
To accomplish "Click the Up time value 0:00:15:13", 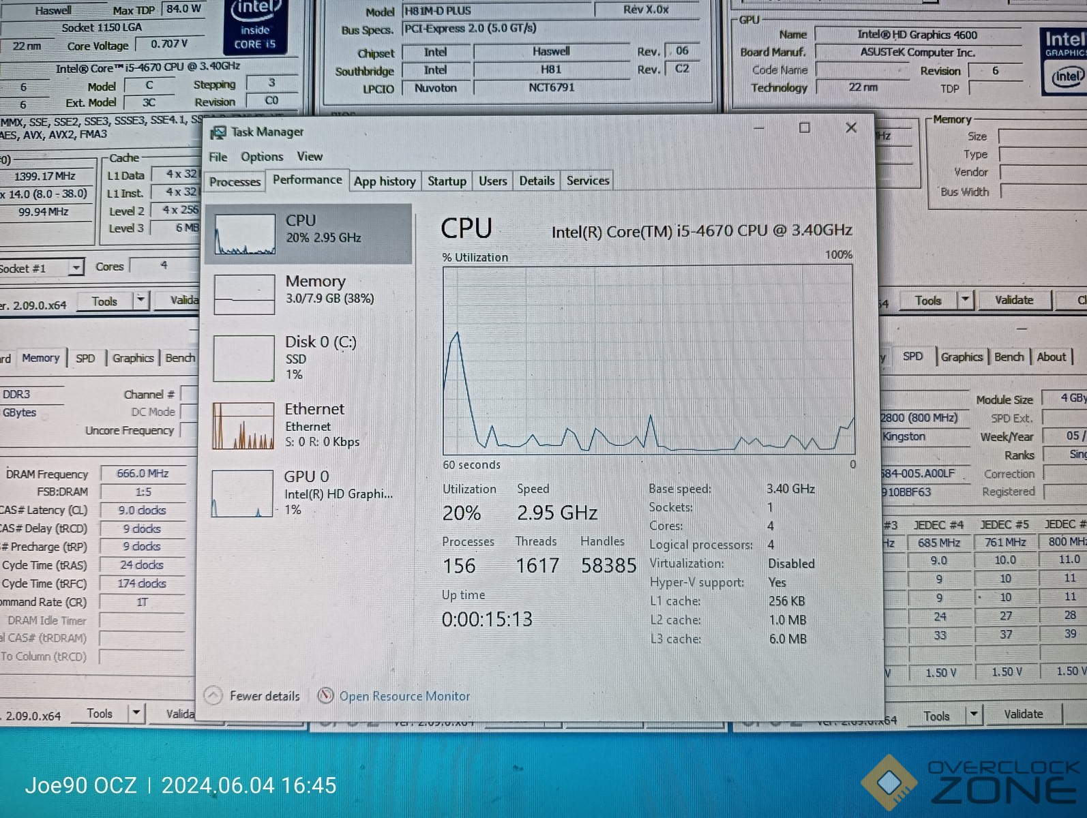I will 487,619.
